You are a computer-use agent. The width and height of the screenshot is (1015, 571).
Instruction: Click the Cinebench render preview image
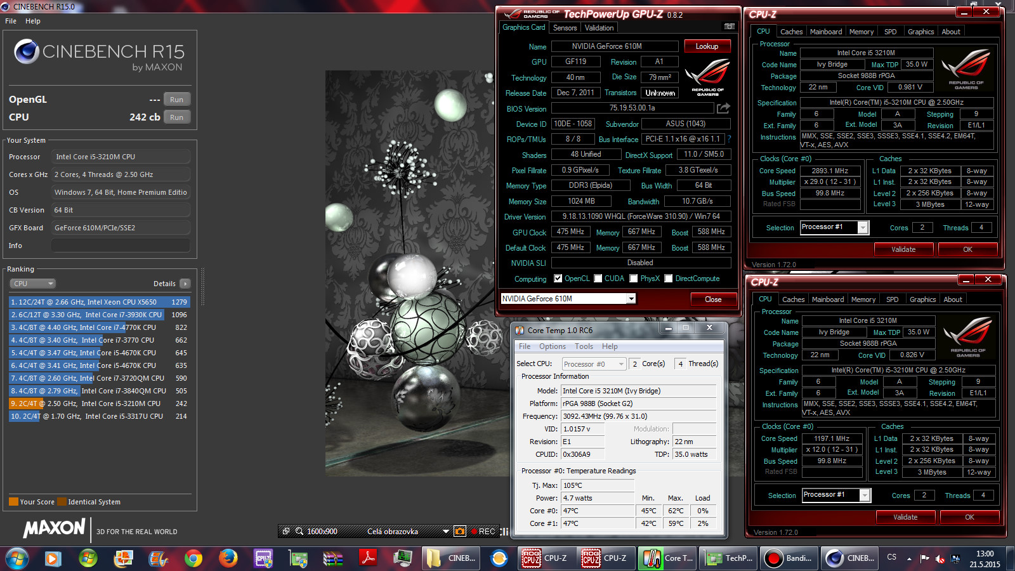click(409, 272)
